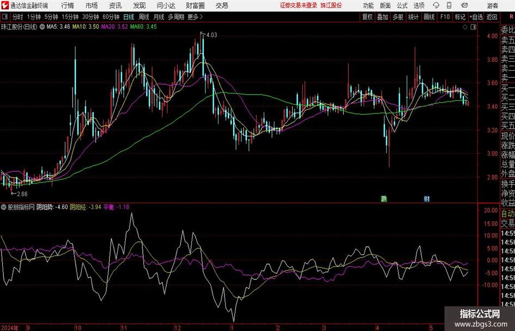Click the 叠加 overlay button
Screen dimensions: 515x331
(383, 17)
